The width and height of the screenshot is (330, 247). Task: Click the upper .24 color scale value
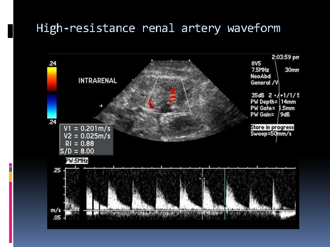click(x=52, y=64)
